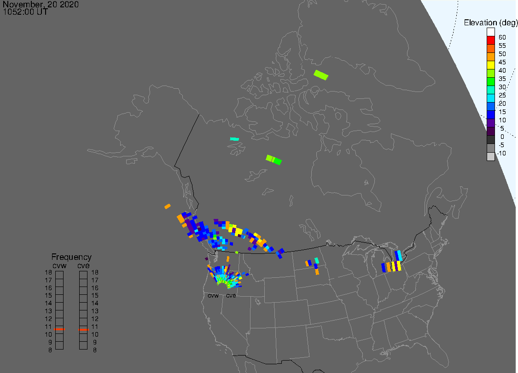518x373 pixels.
Task: Select the green swatch between 35 and 30
Action: click(490, 81)
